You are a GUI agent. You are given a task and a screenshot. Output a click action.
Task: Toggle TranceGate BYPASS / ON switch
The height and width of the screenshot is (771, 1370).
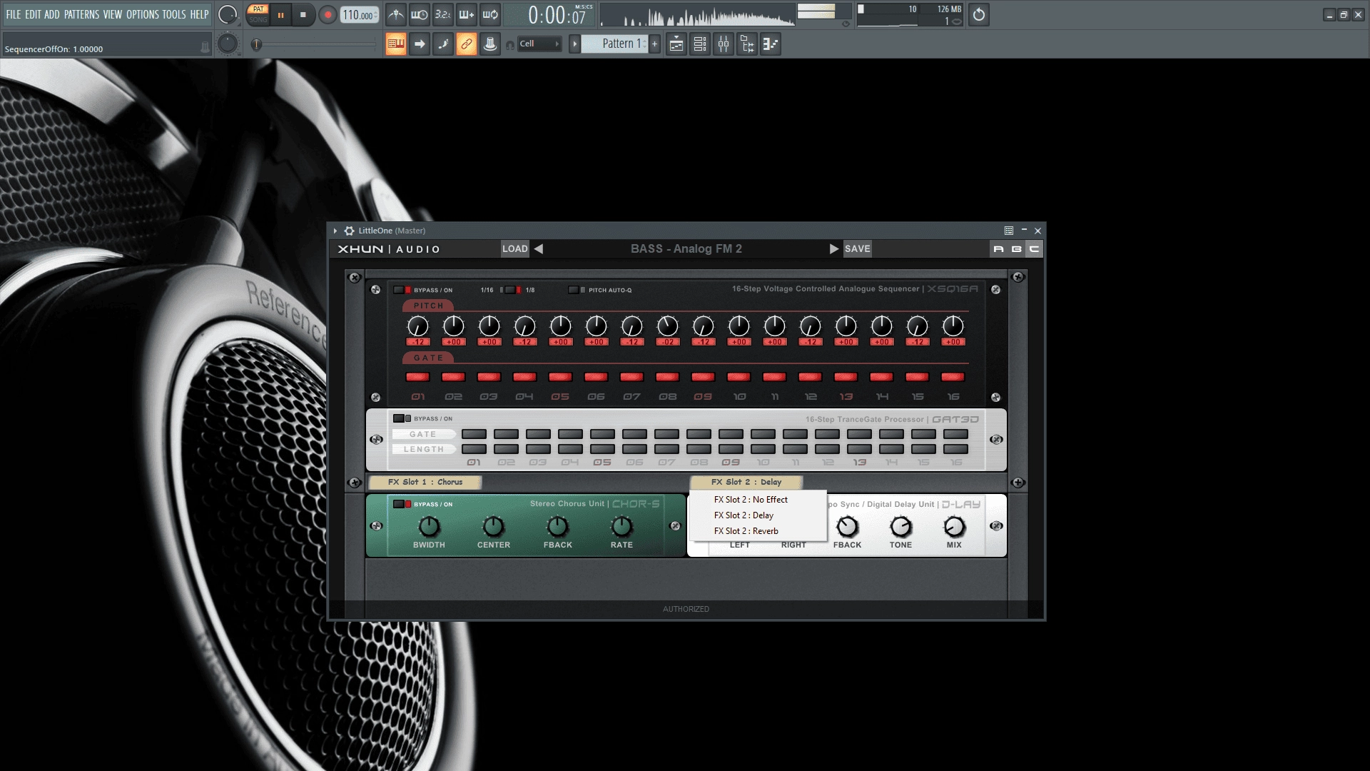tap(402, 418)
